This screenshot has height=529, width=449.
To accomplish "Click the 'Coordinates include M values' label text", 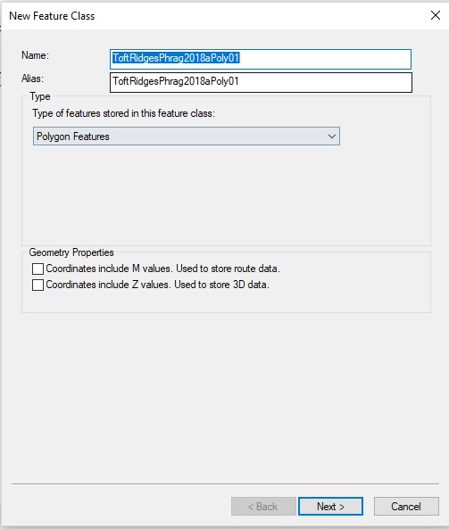I will pyautogui.click(x=163, y=269).
